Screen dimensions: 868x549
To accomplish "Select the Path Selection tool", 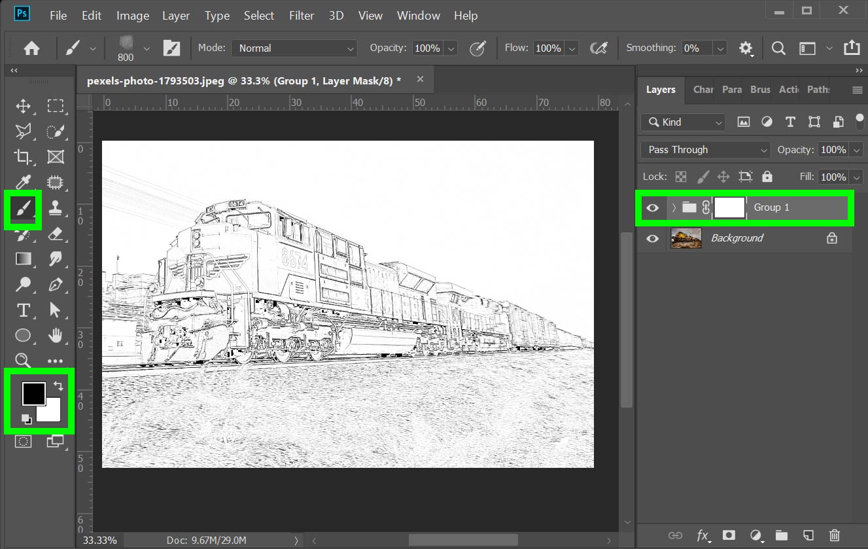I will point(56,310).
